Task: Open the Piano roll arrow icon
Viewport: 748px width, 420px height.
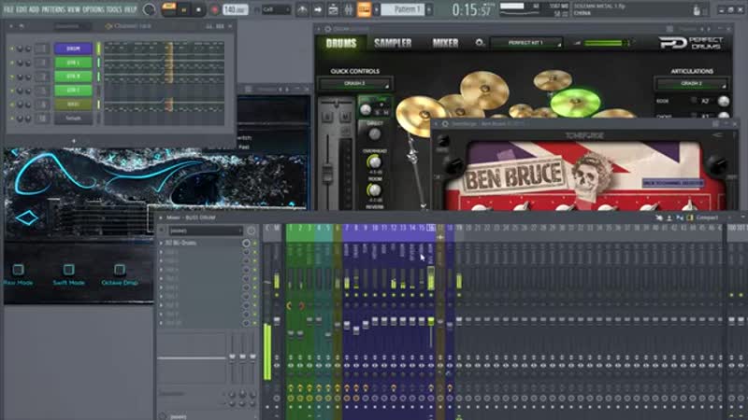Action: [318, 9]
